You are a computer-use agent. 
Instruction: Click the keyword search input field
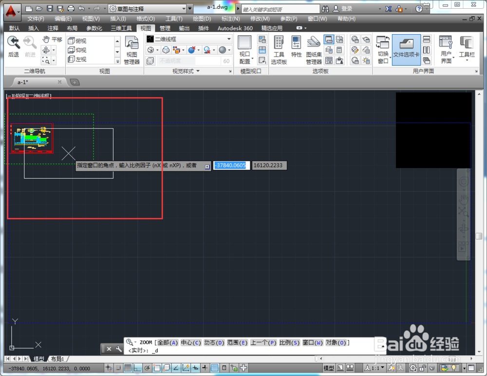[281, 9]
